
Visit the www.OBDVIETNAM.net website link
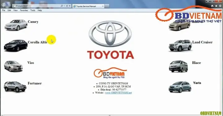118,93
